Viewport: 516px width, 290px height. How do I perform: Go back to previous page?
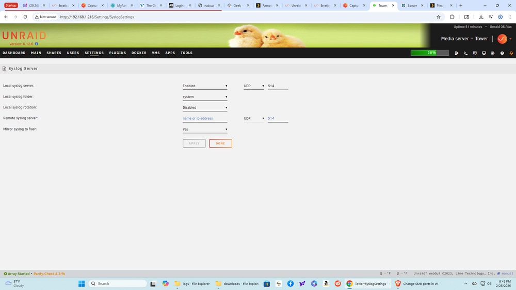[x=6, y=17]
